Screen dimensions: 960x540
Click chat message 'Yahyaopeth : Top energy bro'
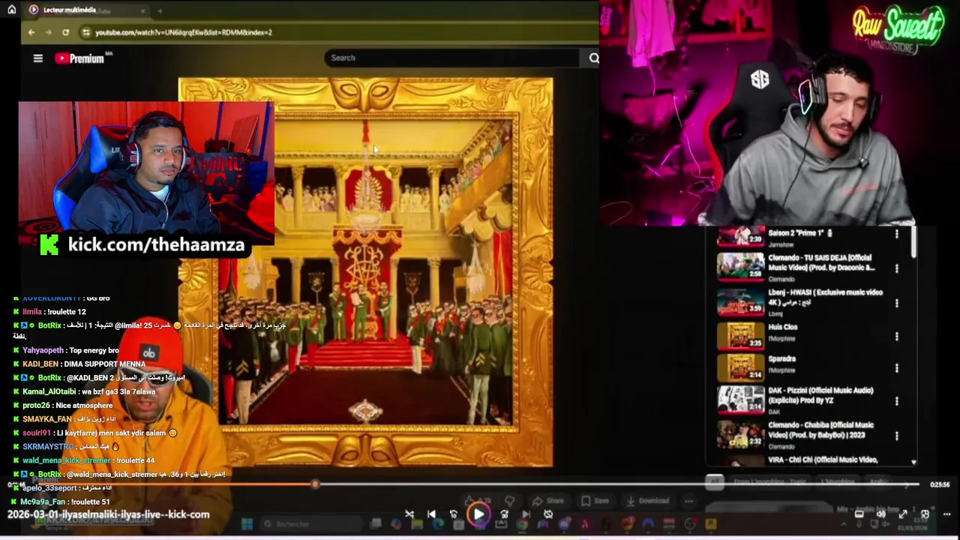(x=65, y=350)
